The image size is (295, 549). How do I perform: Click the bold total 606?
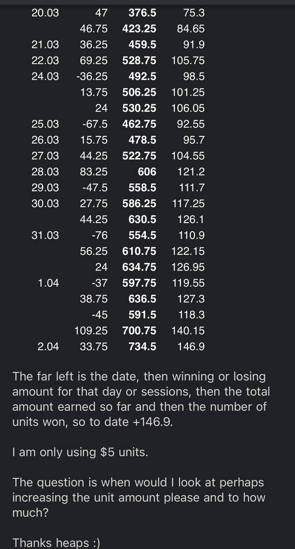pos(147,172)
